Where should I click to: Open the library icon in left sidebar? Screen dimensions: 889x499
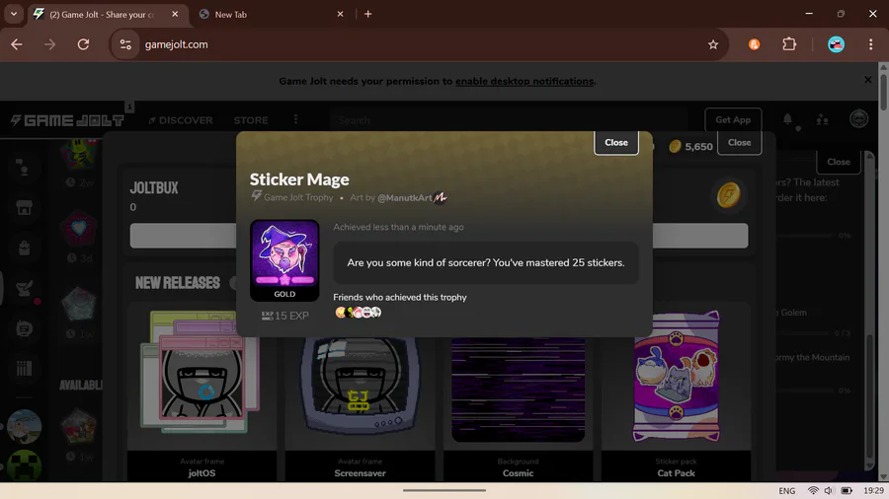(24, 368)
